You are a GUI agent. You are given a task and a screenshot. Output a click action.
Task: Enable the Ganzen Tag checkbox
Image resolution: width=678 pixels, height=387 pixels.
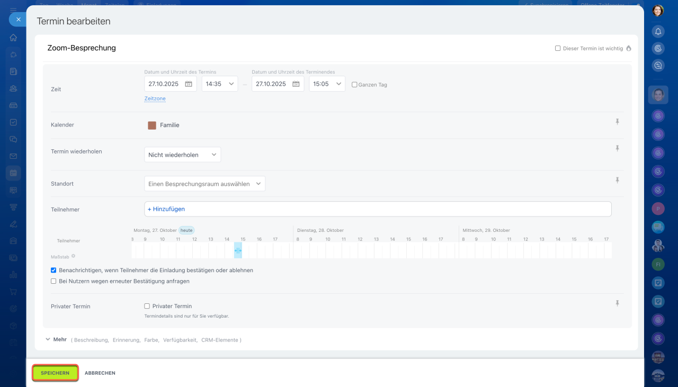(355, 85)
